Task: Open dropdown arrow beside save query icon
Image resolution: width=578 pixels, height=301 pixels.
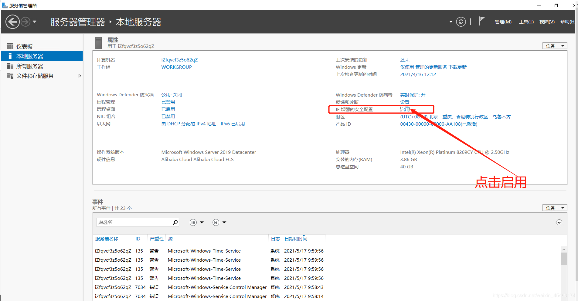Action: coord(224,223)
